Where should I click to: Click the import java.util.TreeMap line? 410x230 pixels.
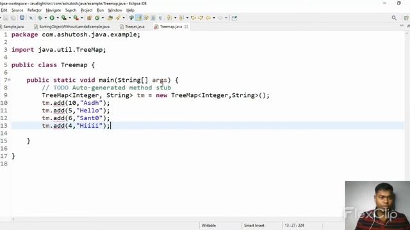tap(59, 50)
